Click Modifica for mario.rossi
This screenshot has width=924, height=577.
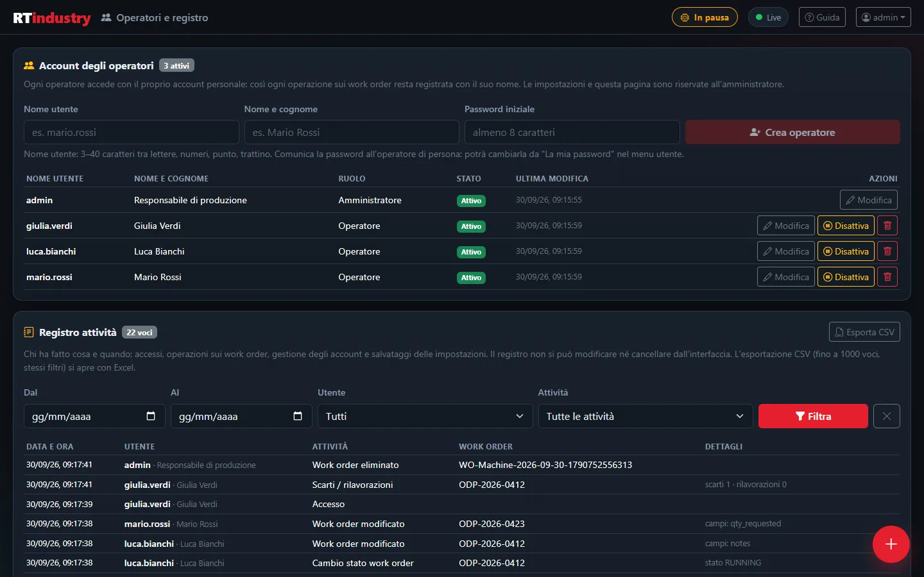click(x=785, y=277)
